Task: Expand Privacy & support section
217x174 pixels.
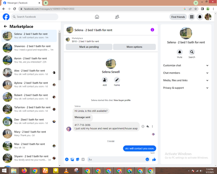Action: (x=186, y=88)
